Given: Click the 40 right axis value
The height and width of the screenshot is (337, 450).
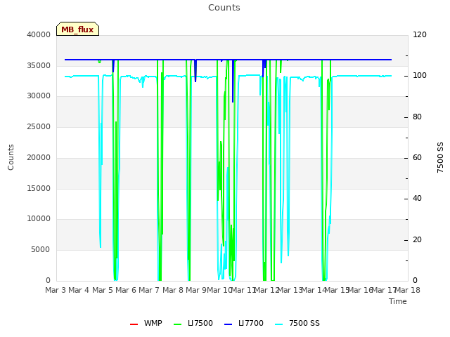Looking at the screenshot, I should coord(417,198).
